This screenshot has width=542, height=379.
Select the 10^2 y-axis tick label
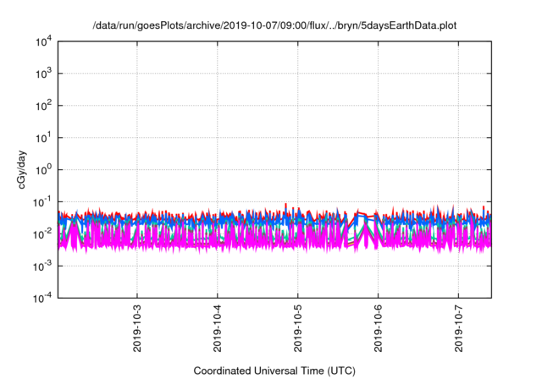pyautogui.click(x=44, y=106)
